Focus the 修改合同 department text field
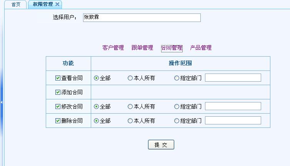The image size is (290, 166). pos(233,106)
